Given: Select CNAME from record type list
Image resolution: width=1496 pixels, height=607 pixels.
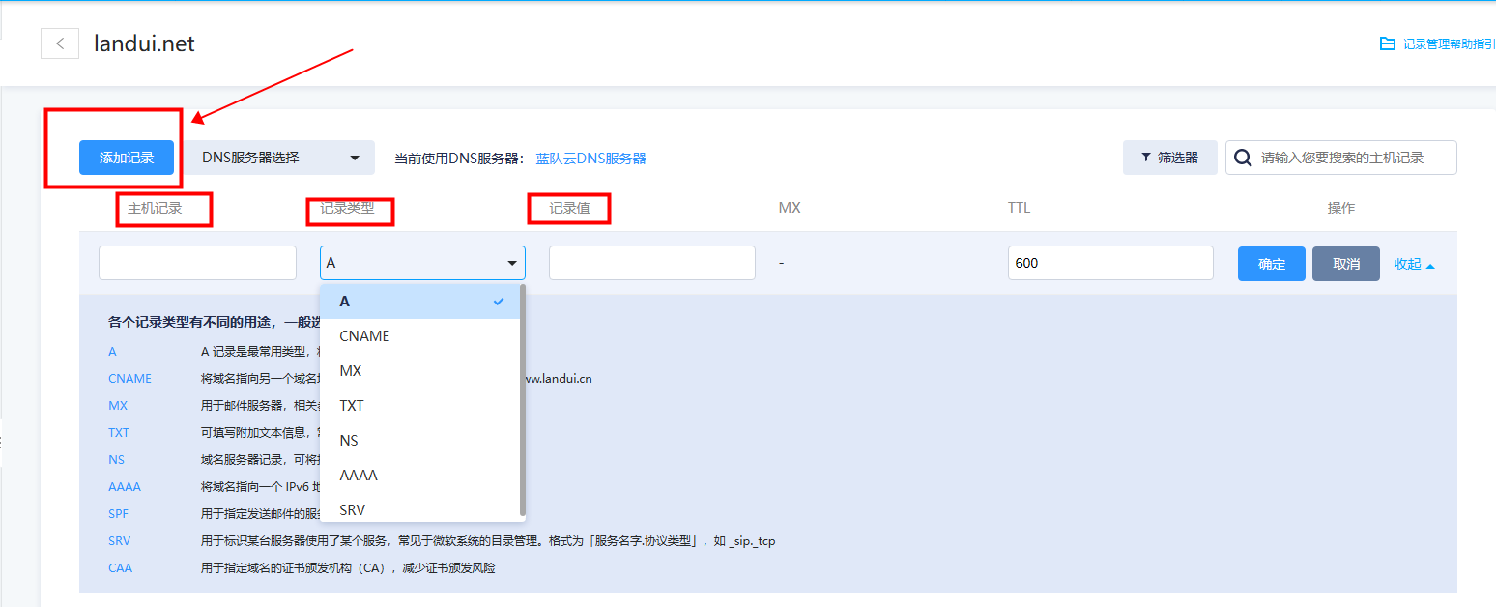Looking at the screenshot, I should (365, 336).
